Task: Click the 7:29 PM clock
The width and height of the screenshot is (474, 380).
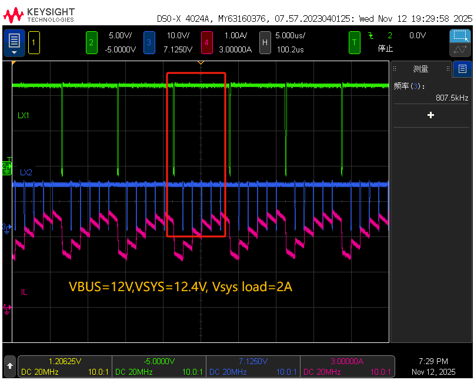Action: click(433, 361)
